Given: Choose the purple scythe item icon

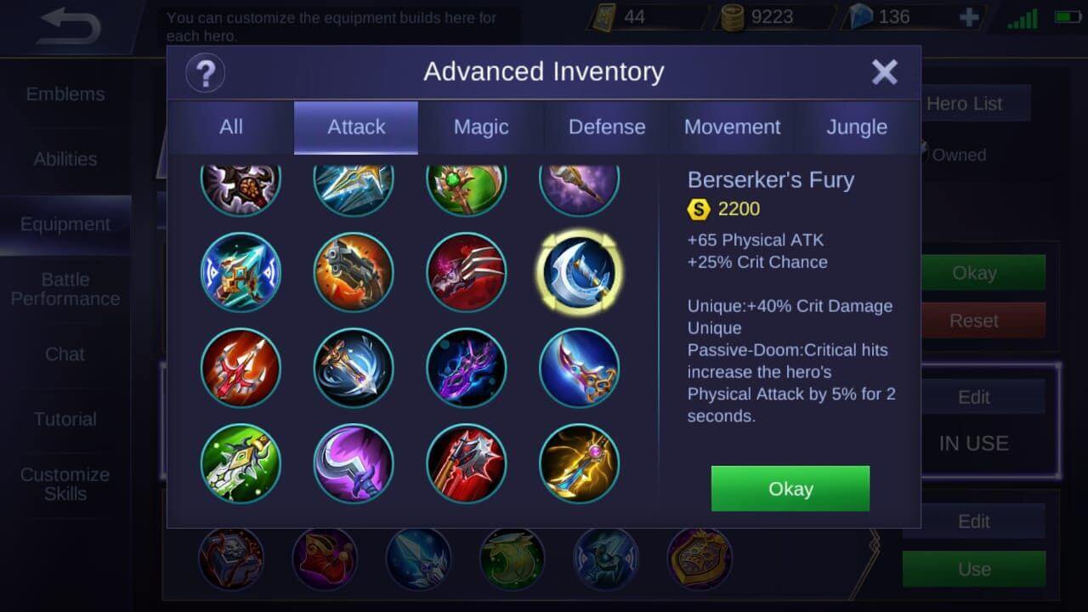Looking at the screenshot, I should click(x=354, y=463).
